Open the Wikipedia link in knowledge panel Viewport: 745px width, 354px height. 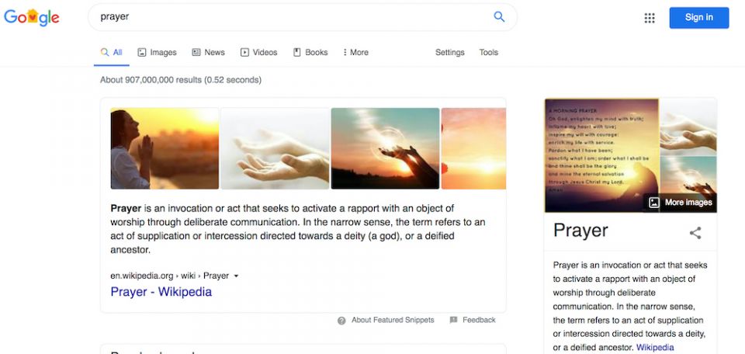coord(655,347)
